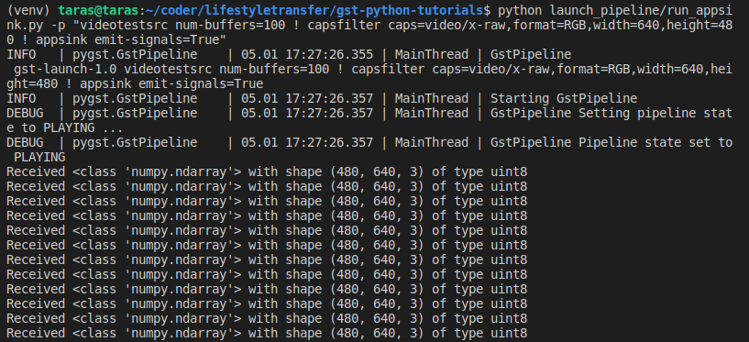Click the '(venv)' prompt prefix

[28, 10]
